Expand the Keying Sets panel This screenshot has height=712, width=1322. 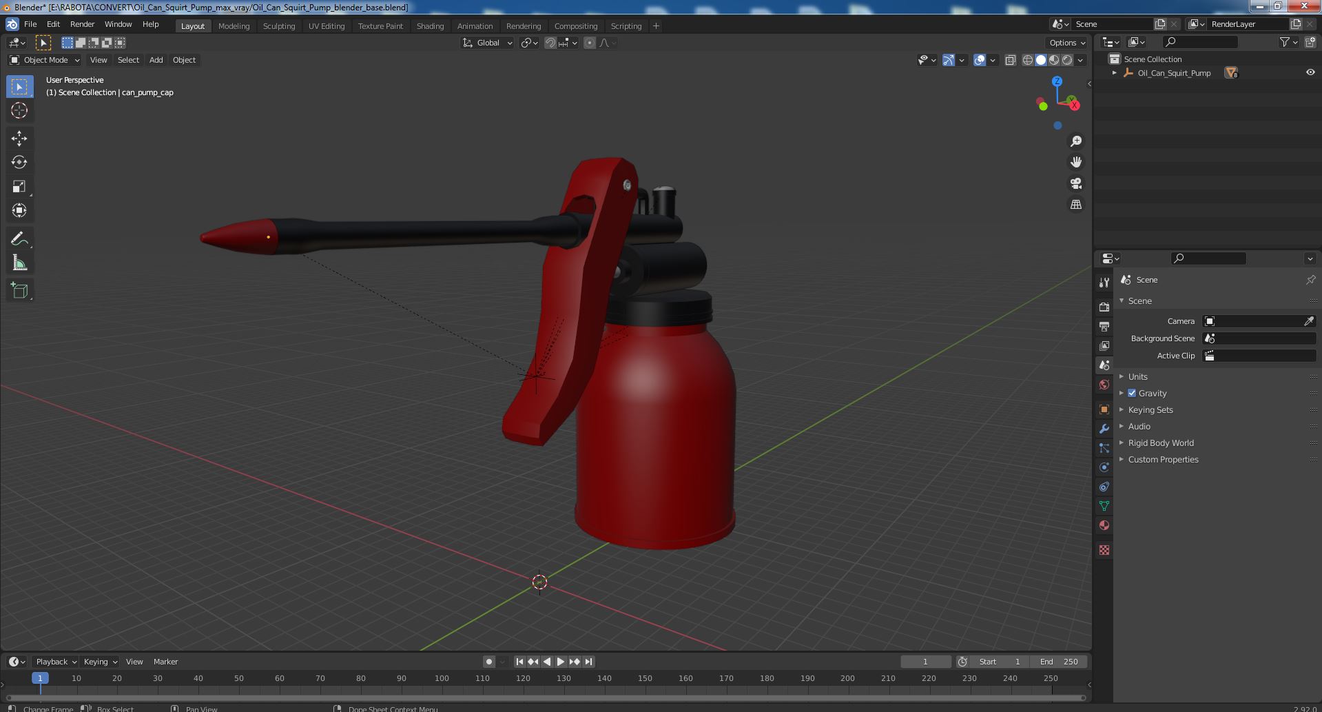(x=1150, y=409)
